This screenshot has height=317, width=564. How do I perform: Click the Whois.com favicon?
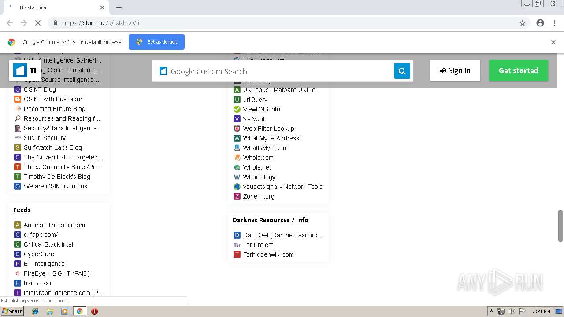[237, 158]
